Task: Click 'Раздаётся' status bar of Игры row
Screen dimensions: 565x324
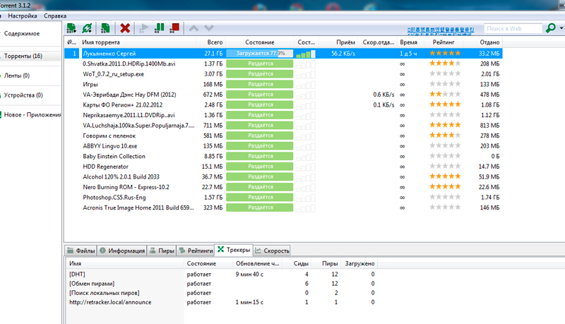Action: pos(260,84)
